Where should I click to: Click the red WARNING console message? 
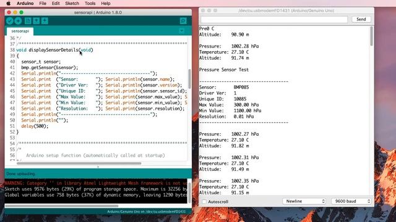point(96,183)
